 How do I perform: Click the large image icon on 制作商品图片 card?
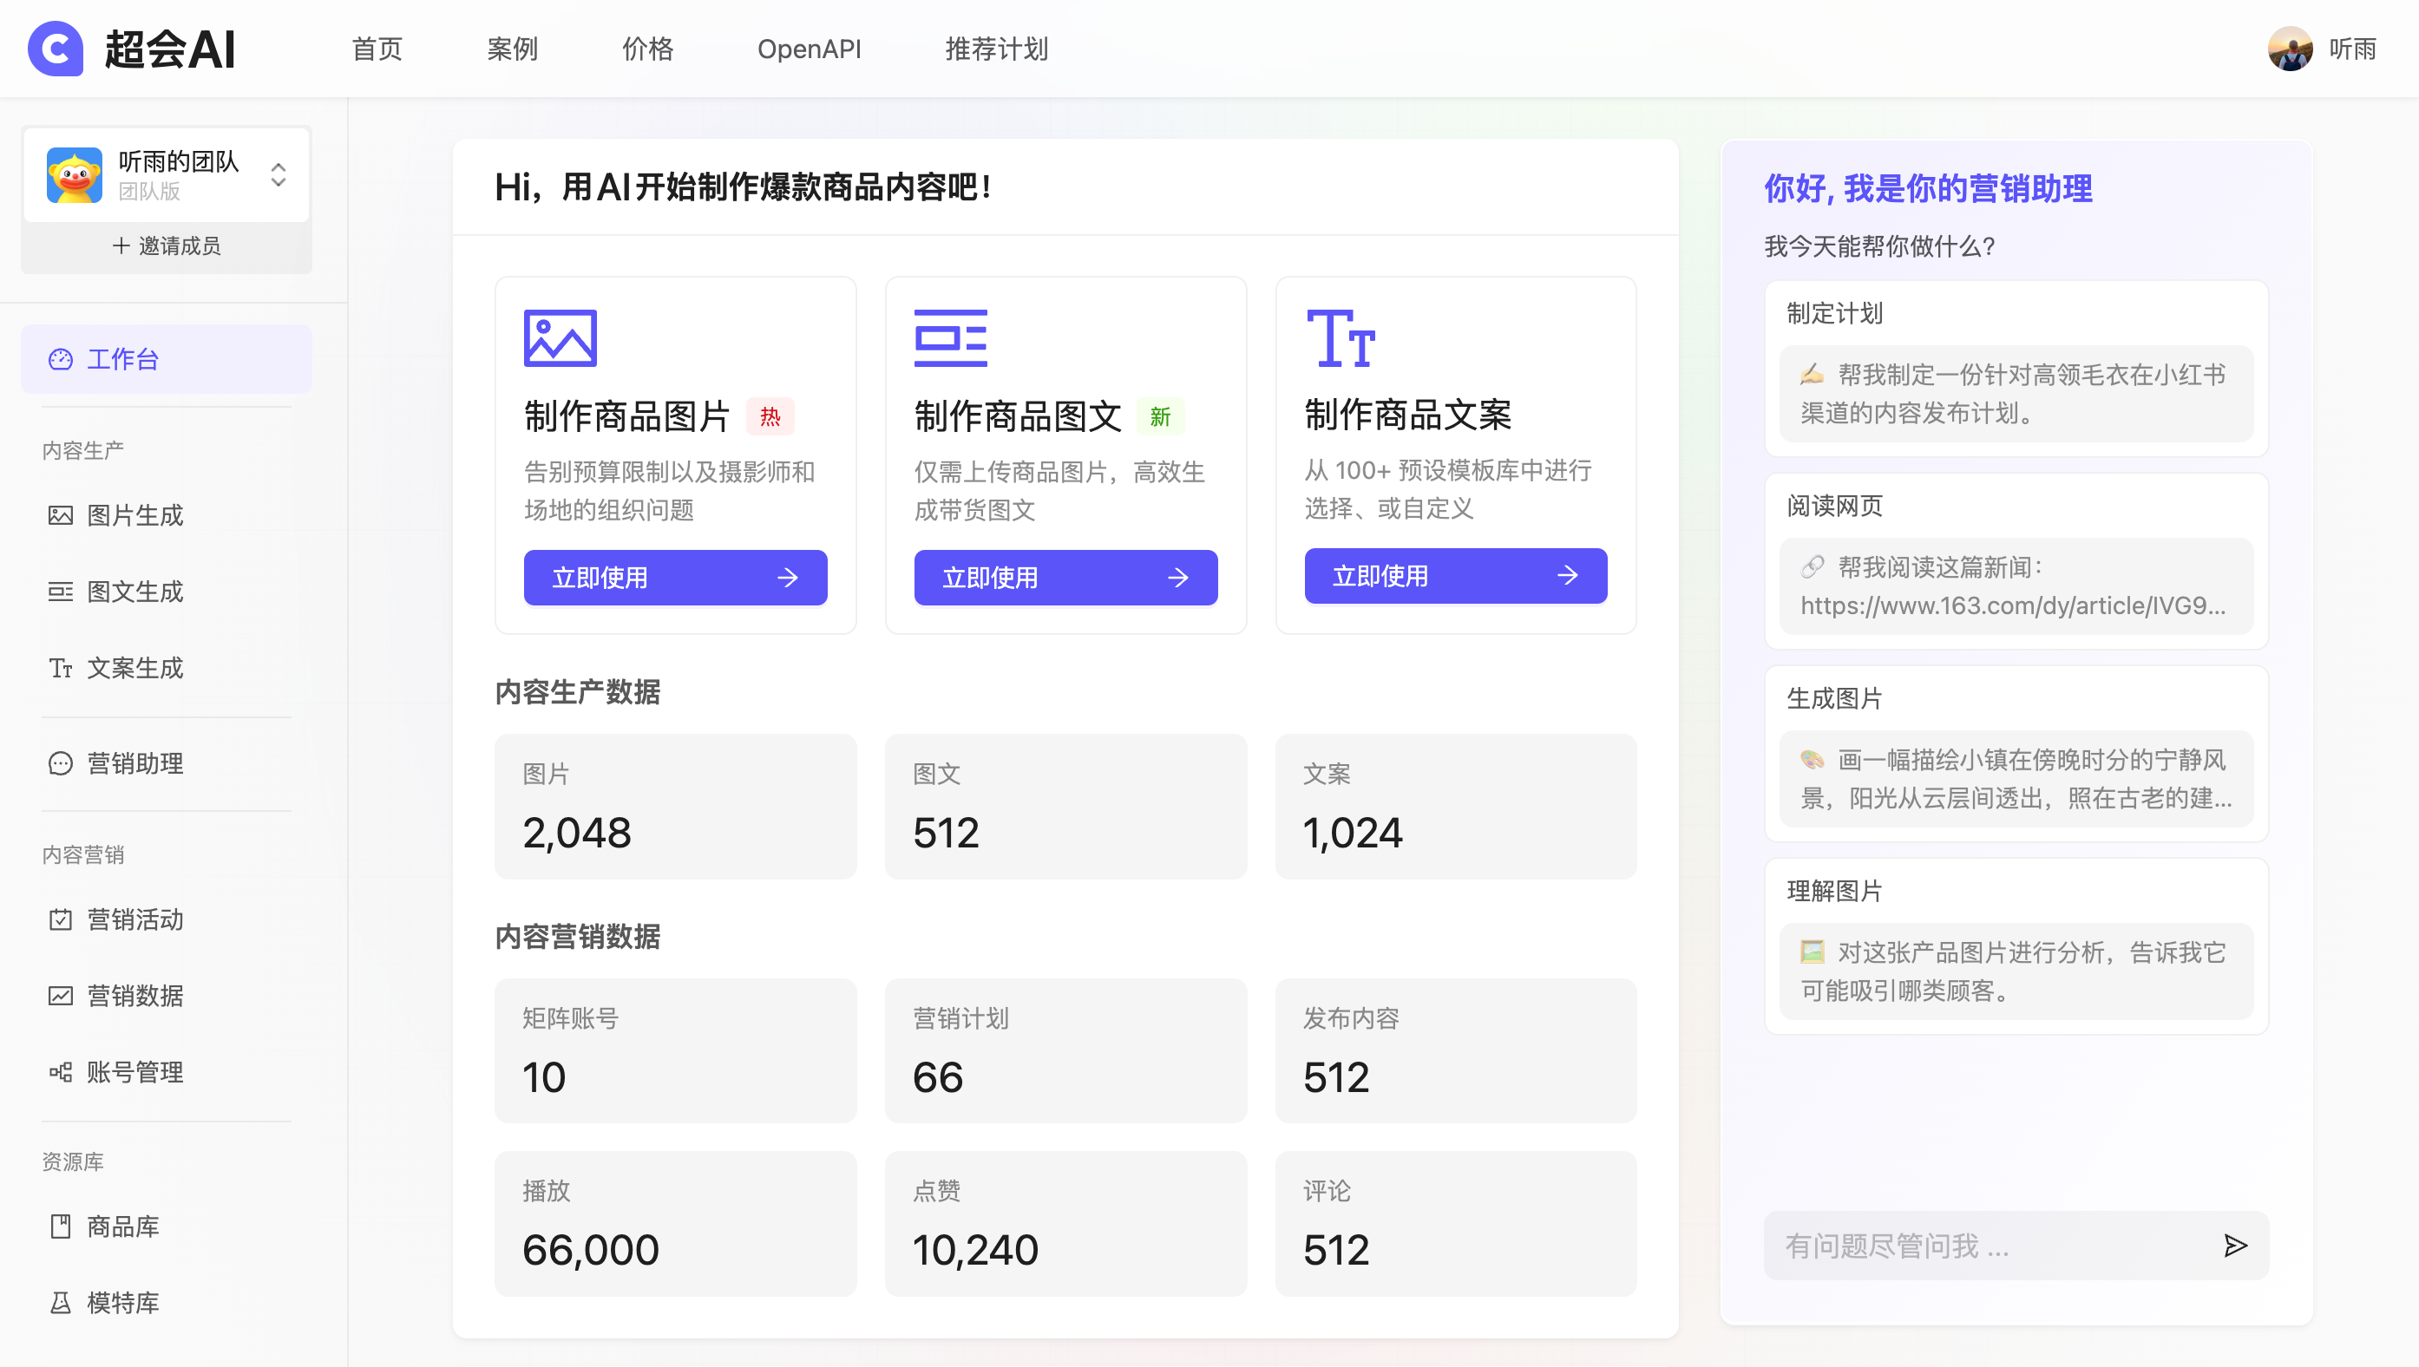click(560, 338)
